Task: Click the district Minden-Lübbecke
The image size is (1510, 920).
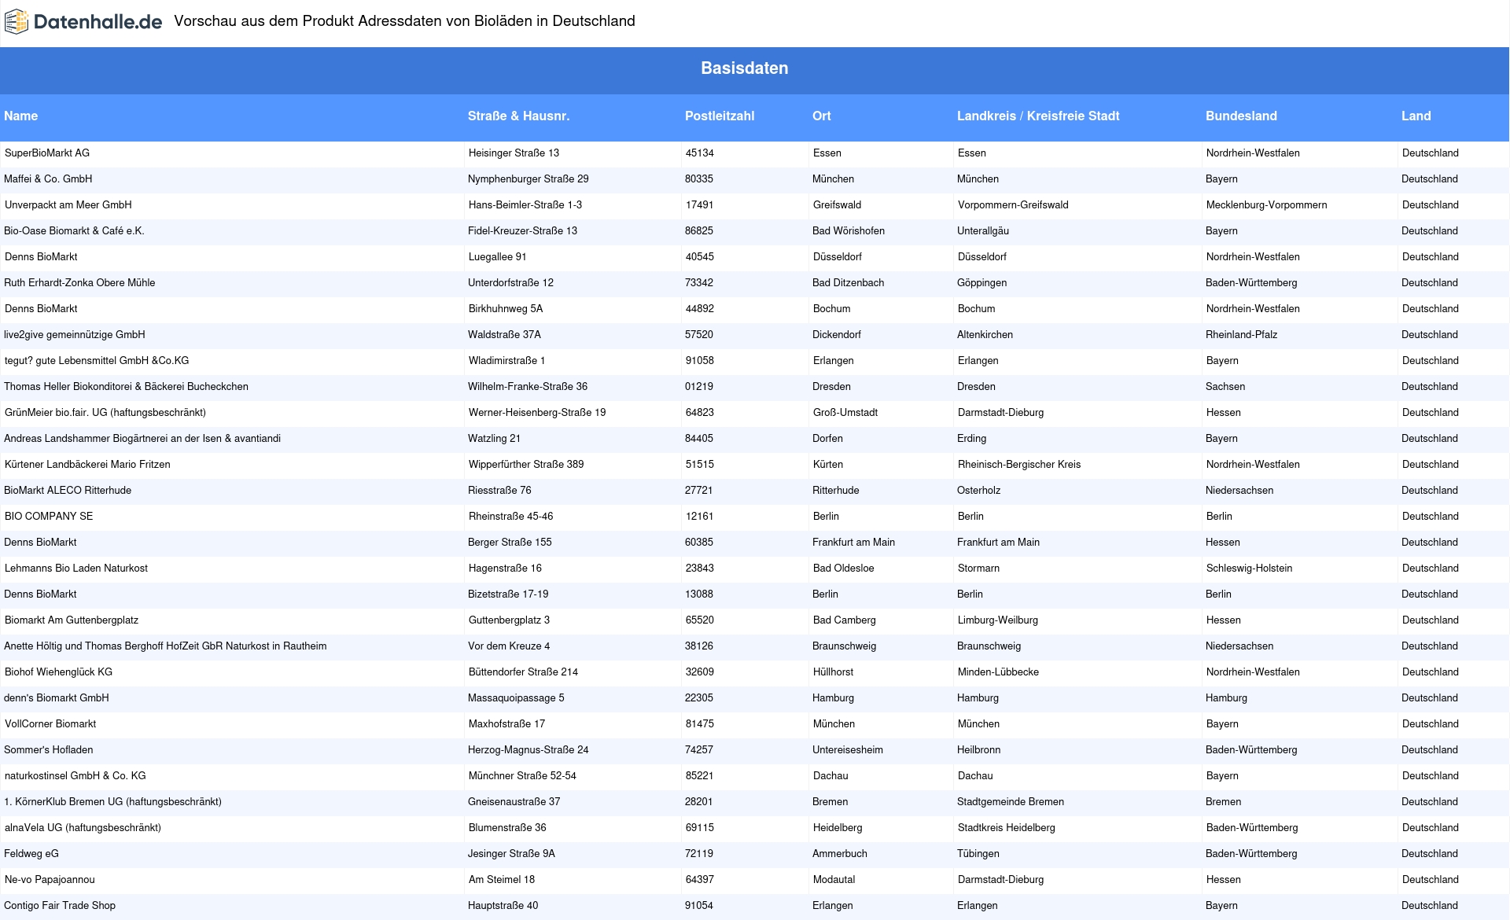Action: [998, 672]
